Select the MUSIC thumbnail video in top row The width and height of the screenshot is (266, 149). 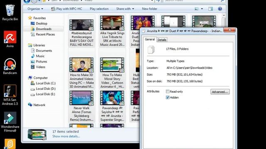tap(204, 22)
